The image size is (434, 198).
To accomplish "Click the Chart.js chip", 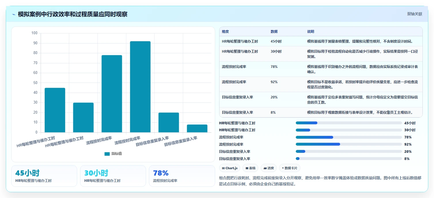I will coord(230,168).
